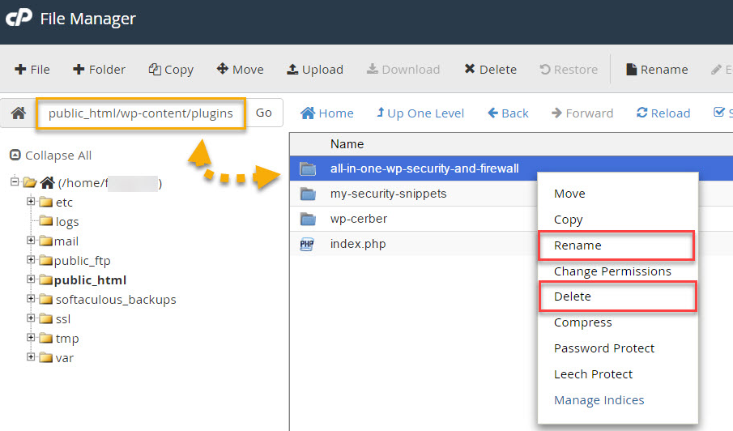Click the home icon beside the path field
This screenshot has width=733, height=431.
[19, 113]
